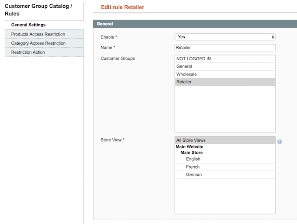Click the Enable dropdown arrows
The image size is (297, 224).
(273, 37)
